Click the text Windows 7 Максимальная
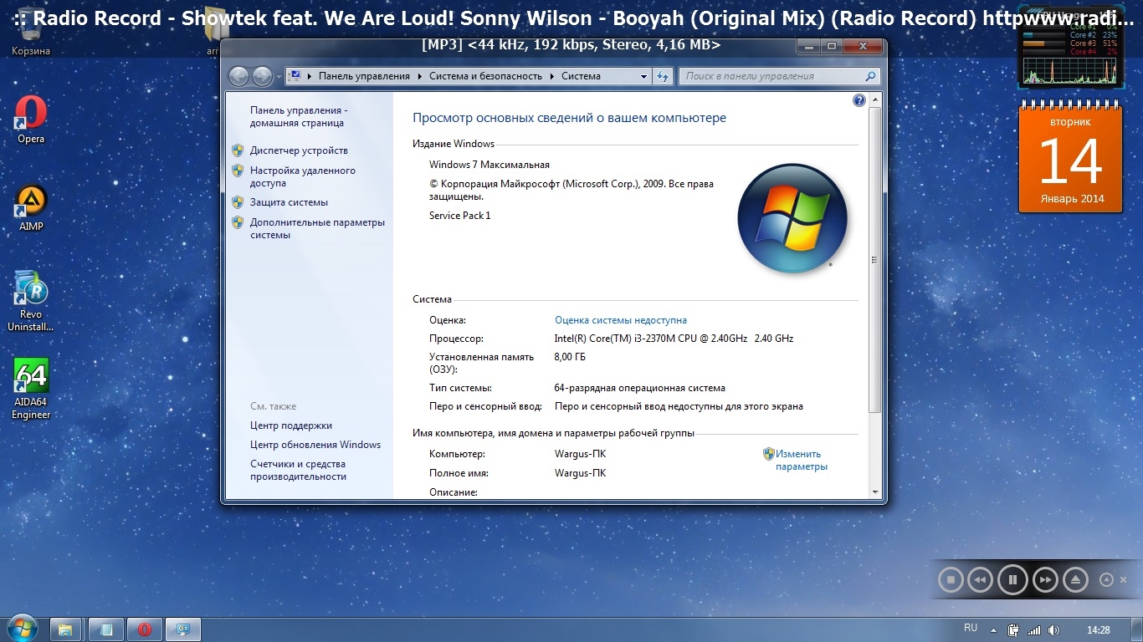Screen dimensions: 1143x642 (x=489, y=165)
